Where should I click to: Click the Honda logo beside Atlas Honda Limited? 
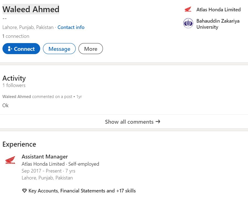188,9
